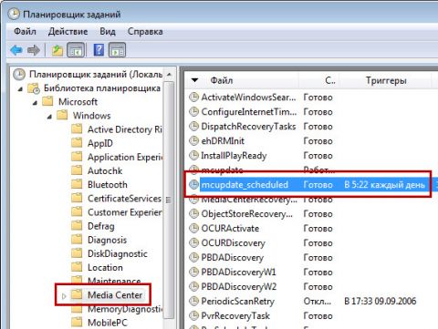The width and height of the screenshot is (438, 329).
Task: Click the ehDRMInit 'Готово' status cell
Action: point(318,141)
